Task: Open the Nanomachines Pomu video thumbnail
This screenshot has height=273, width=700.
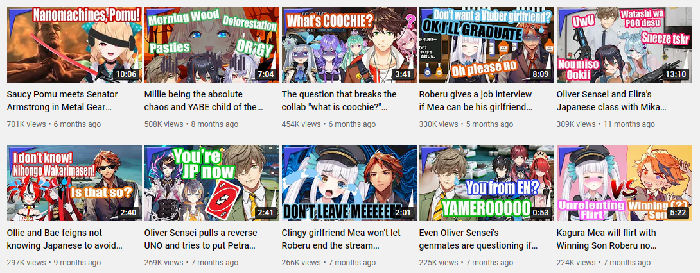Action: pyautogui.click(x=74, y=44)
